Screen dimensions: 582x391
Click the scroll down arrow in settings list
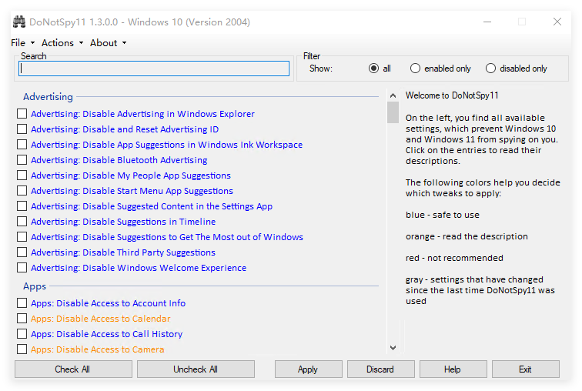(393, 348)
